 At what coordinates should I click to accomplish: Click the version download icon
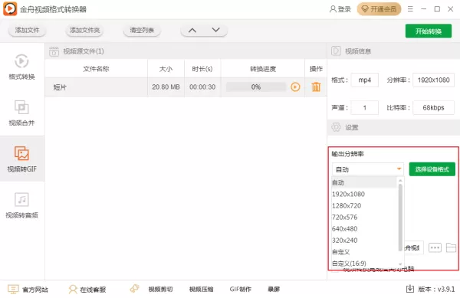410,289
